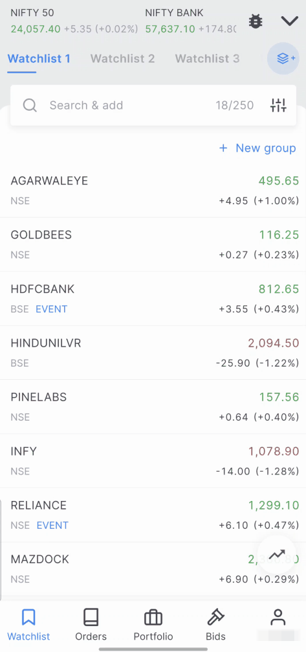Screen dimensions: 306x652
Task: Open the floating trend chart button
Action: (x=277, y=554)
